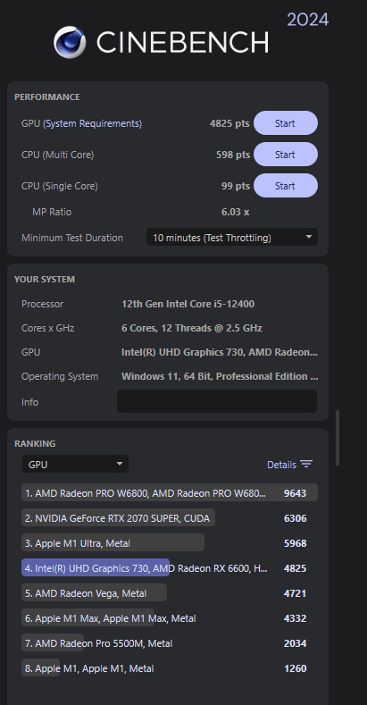
Task: Click the 1260 score in ranking
Action: point(296,668)
